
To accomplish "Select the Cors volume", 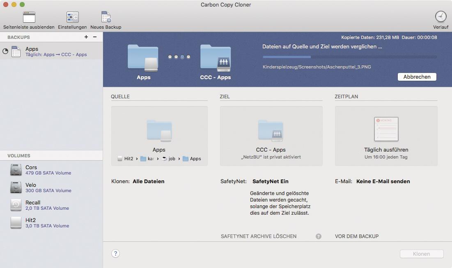I will click(x=51, y=170).
